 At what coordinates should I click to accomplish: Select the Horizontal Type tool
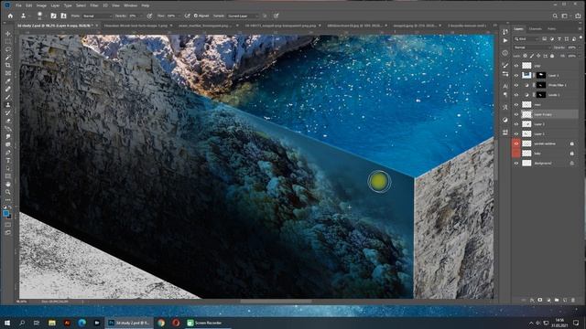click(8, 161)
